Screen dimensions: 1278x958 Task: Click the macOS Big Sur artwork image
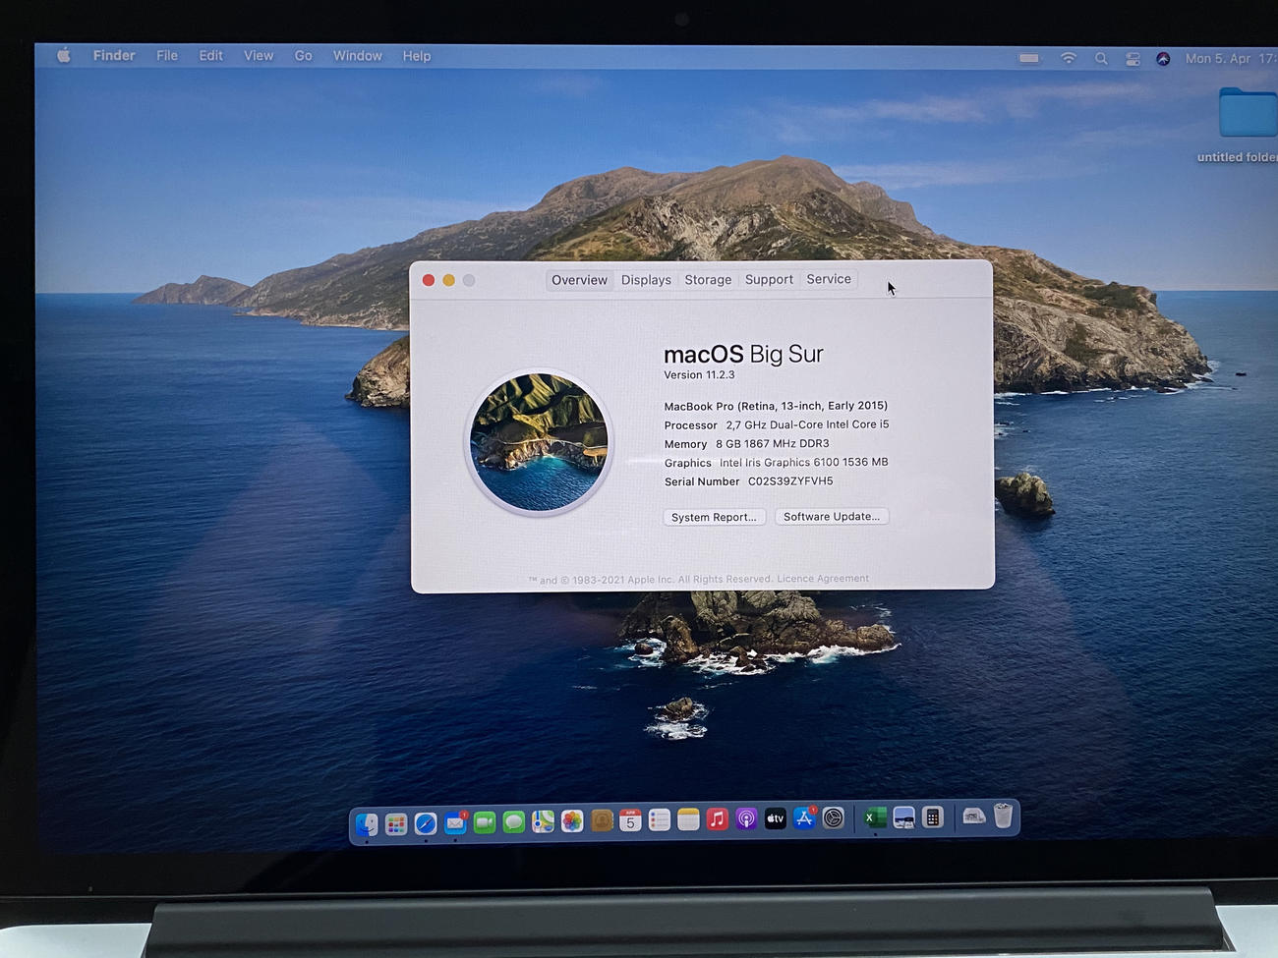539,442
